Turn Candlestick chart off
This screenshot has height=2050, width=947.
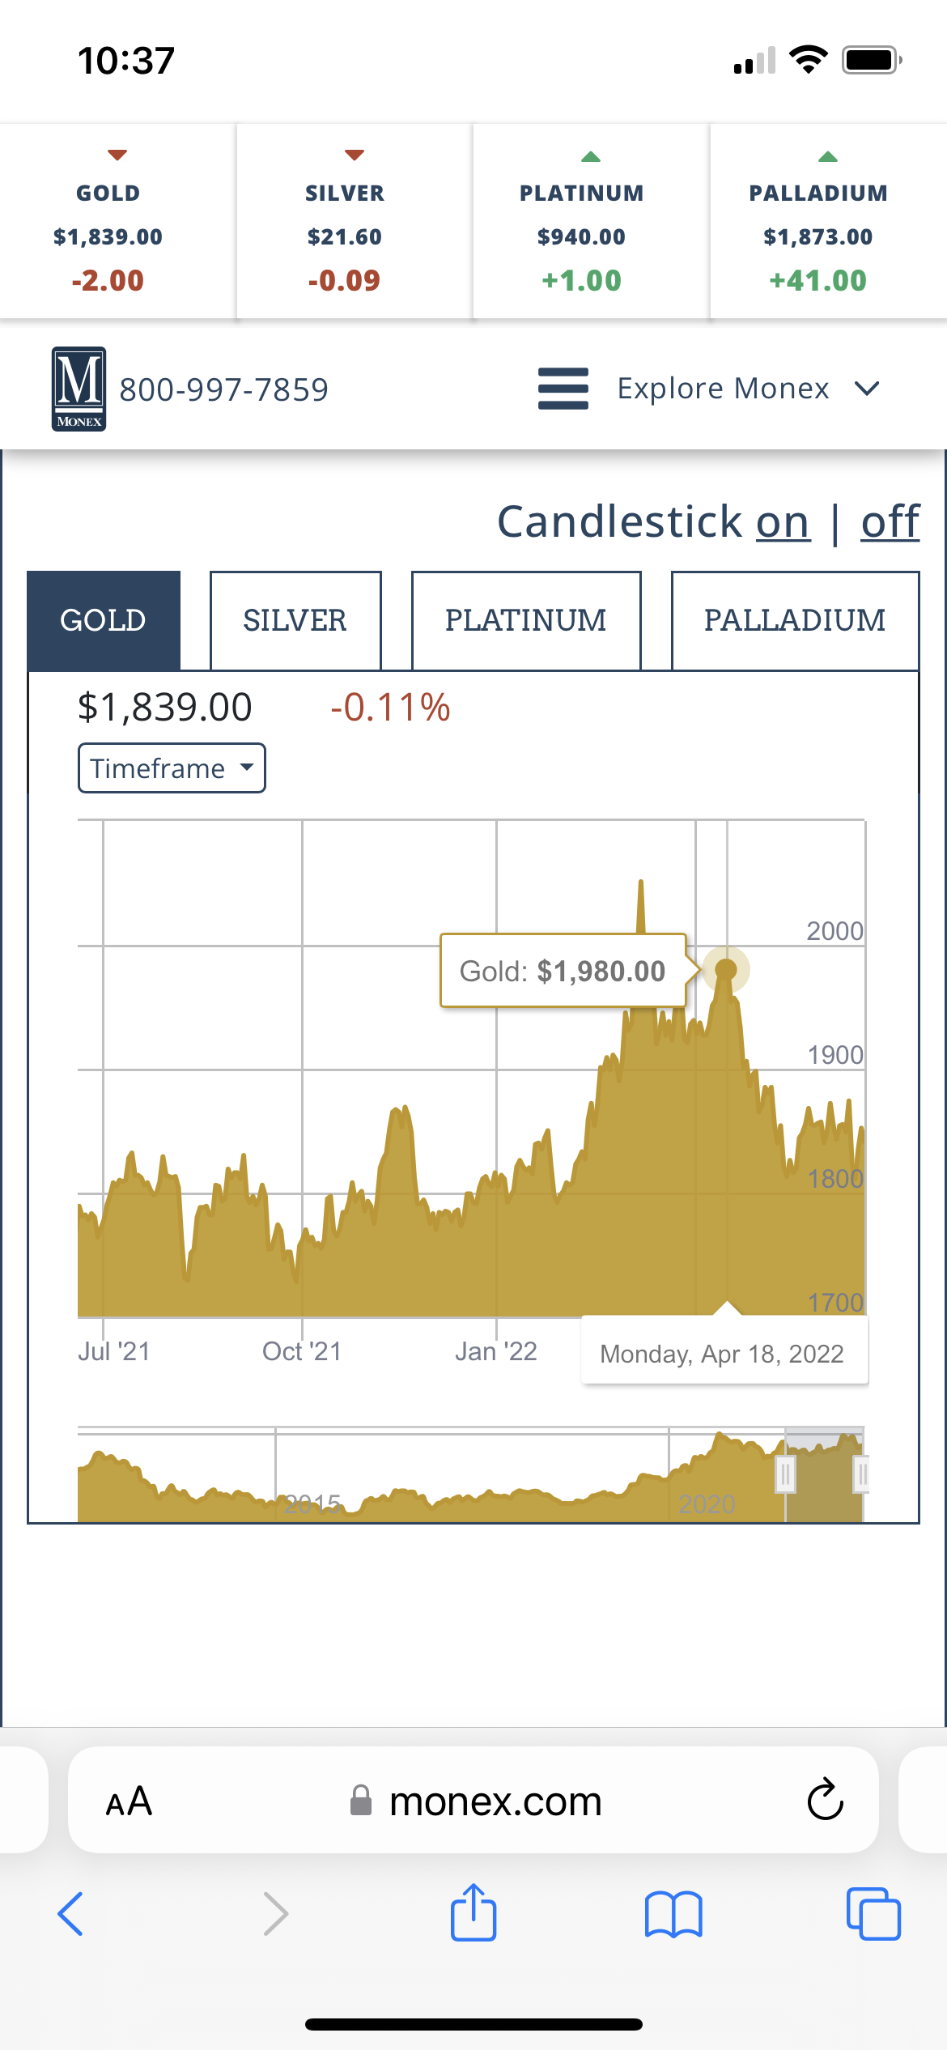(890, 522)
